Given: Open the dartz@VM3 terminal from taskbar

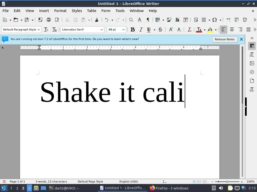Looking at the screenshot, I should [x=64, y=188].
